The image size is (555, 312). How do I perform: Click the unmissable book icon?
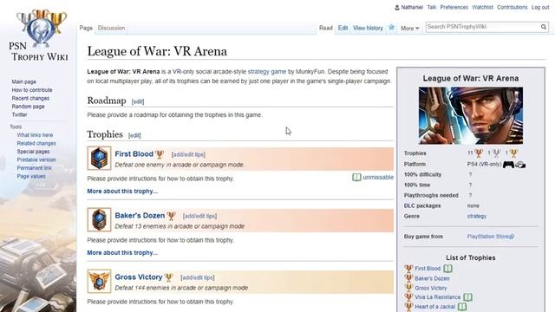[356, 177]
